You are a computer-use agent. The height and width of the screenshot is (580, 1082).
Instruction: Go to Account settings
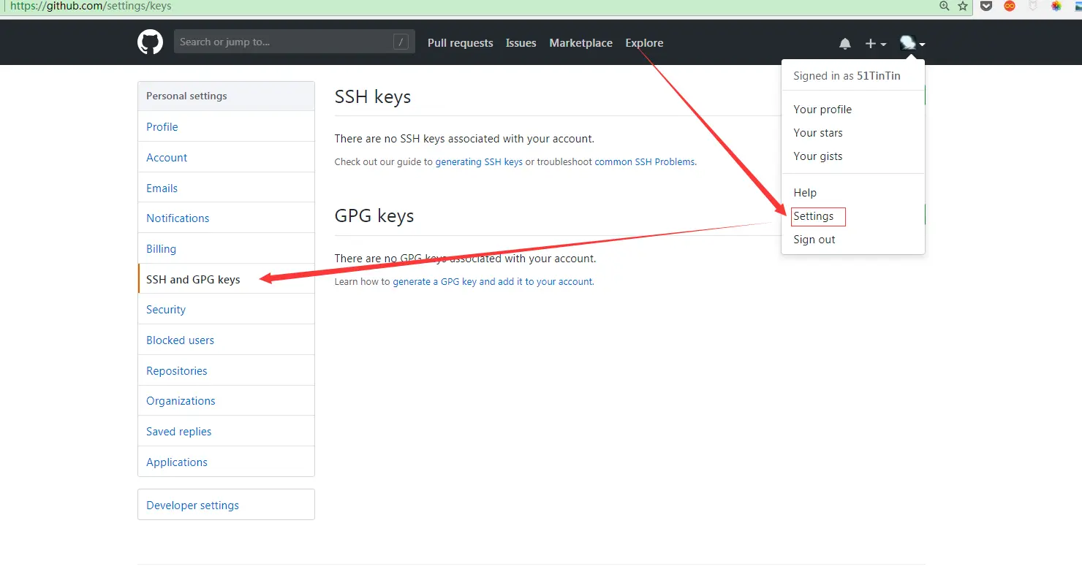coord(226,158)
